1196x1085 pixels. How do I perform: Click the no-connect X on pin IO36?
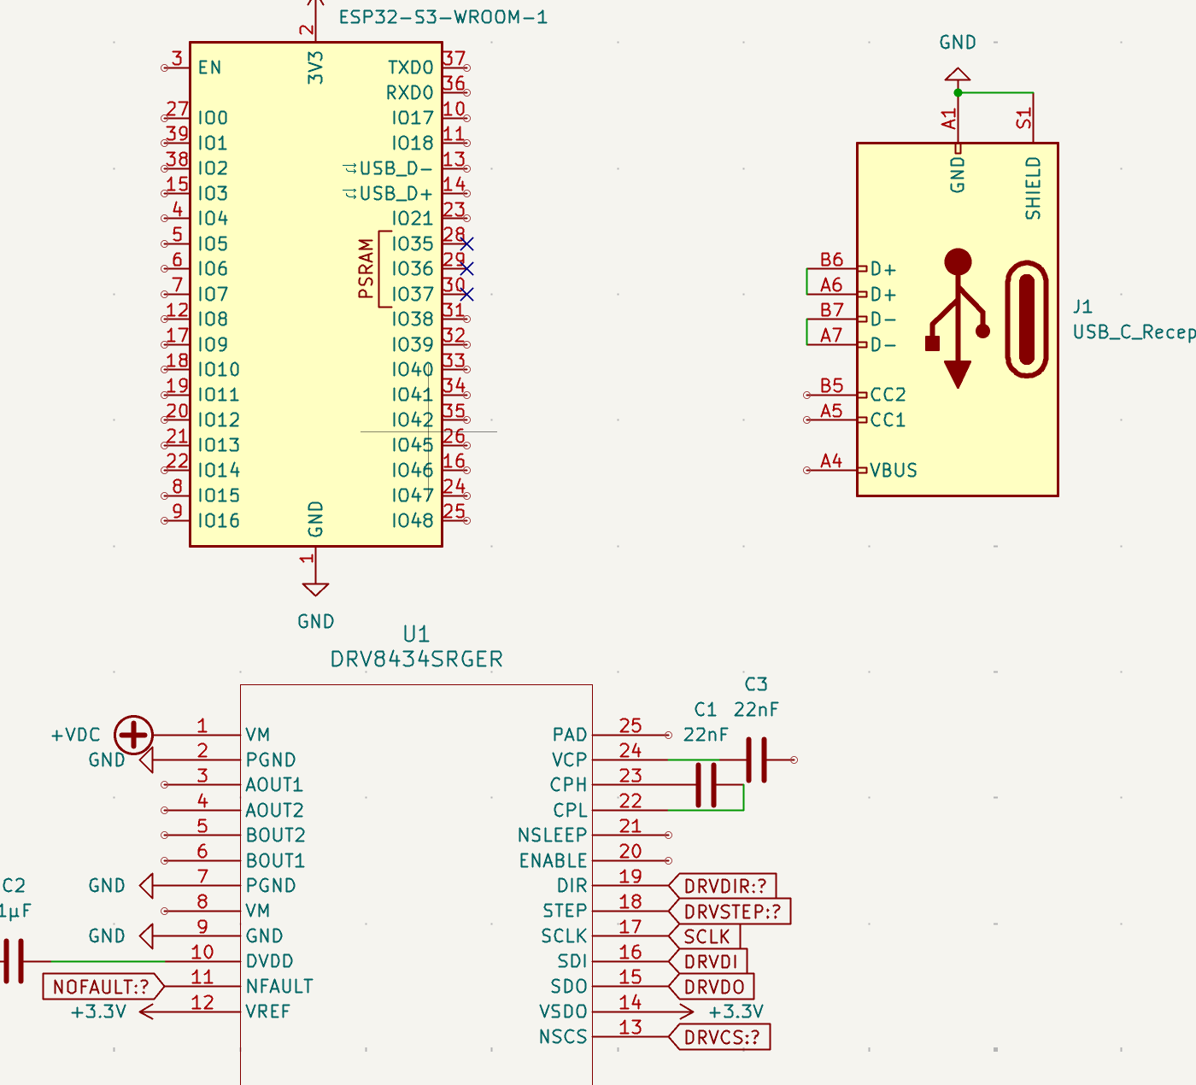click(x=466, y=269)
